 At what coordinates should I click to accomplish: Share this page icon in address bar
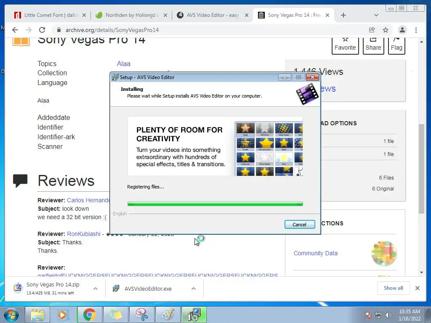pos(372,30)
